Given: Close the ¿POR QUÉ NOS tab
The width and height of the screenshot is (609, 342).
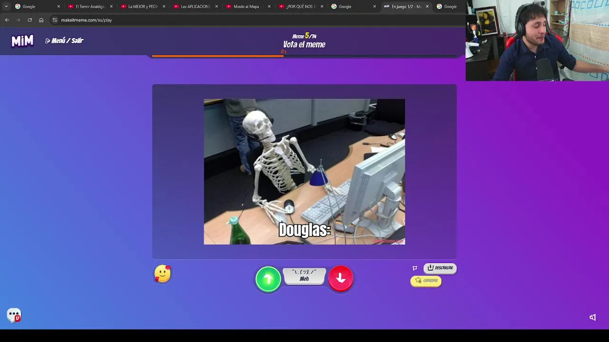Looking at the screenshot, I should (x=322, y=7).
